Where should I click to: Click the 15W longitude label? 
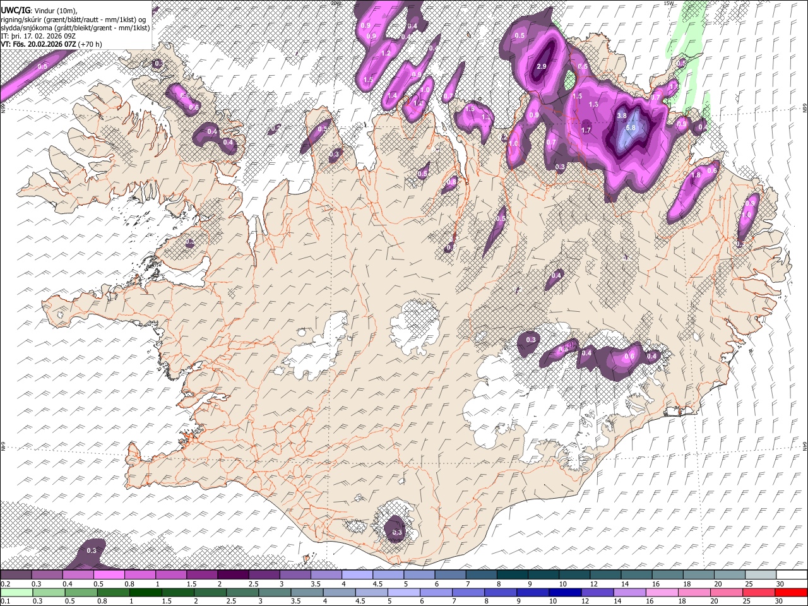(669, 3)
